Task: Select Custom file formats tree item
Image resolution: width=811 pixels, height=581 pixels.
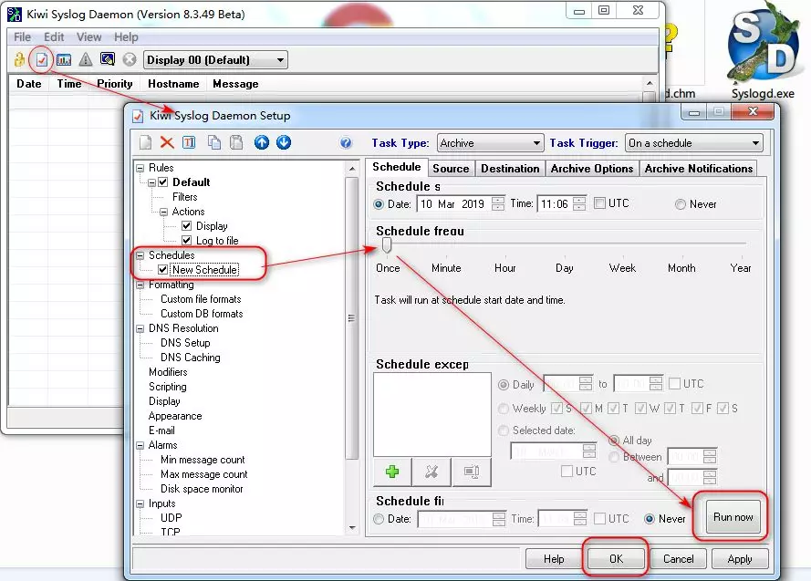Action: point(201,299)
